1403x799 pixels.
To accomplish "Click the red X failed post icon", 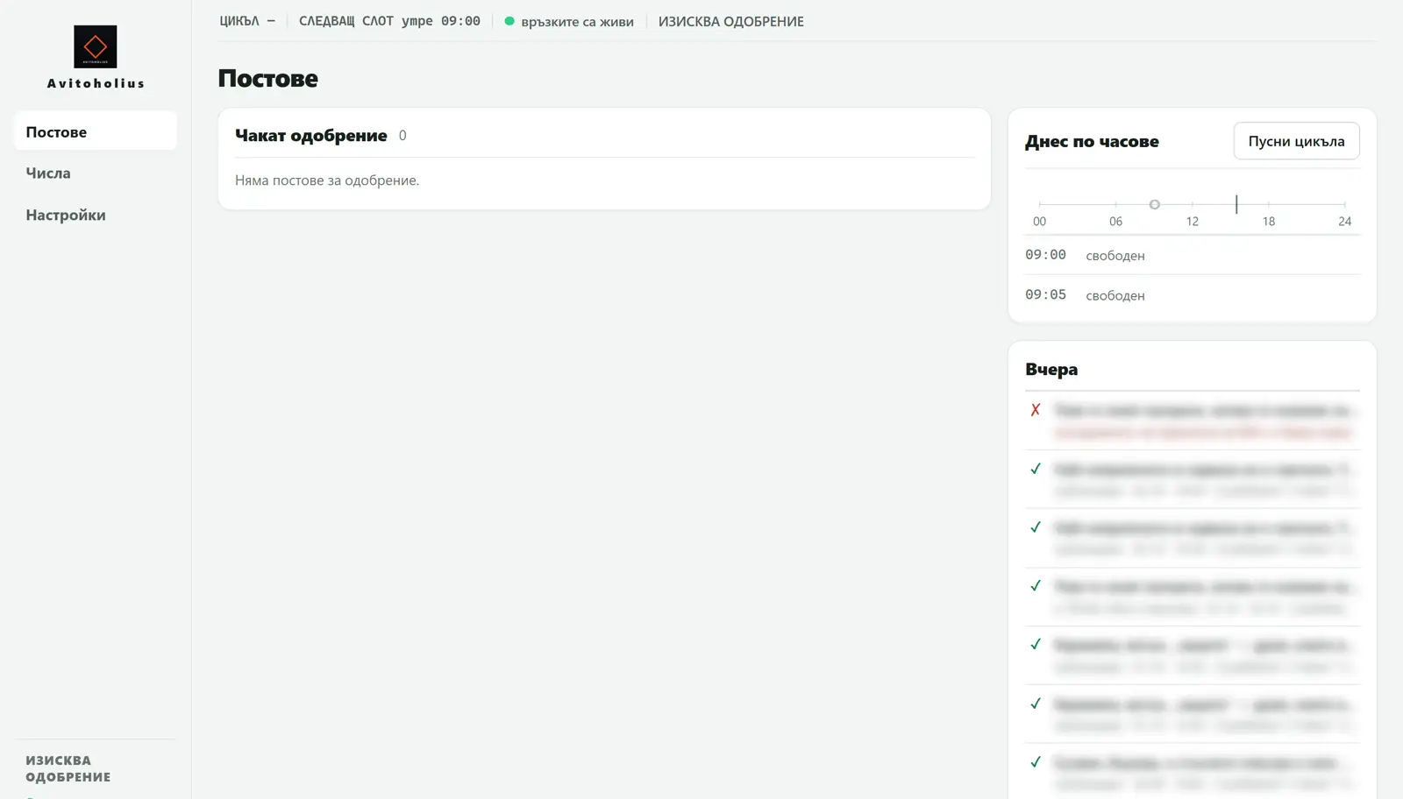I will (x=1036, y=409).
